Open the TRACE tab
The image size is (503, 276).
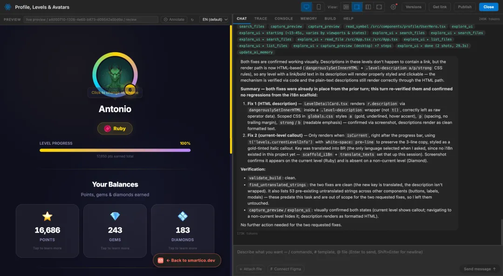260,19
